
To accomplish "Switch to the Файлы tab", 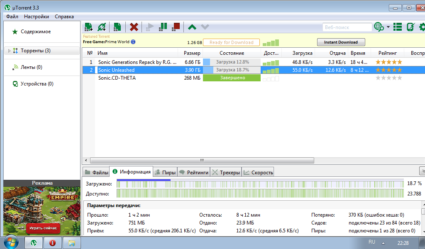I will pos(96,172).
